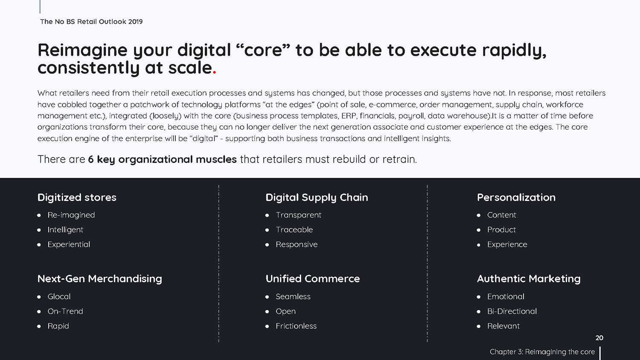The height and width of the screenshot is (360, 640).
Task: Select the 'Authentic Marketing' heading
Action: 529,279
